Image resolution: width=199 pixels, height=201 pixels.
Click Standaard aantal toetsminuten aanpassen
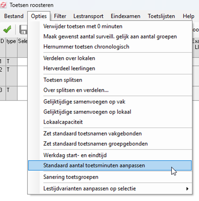click(94, 165)
